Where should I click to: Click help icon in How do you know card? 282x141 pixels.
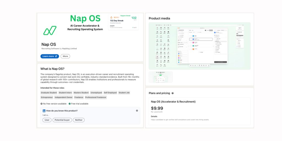click(137, 111)
